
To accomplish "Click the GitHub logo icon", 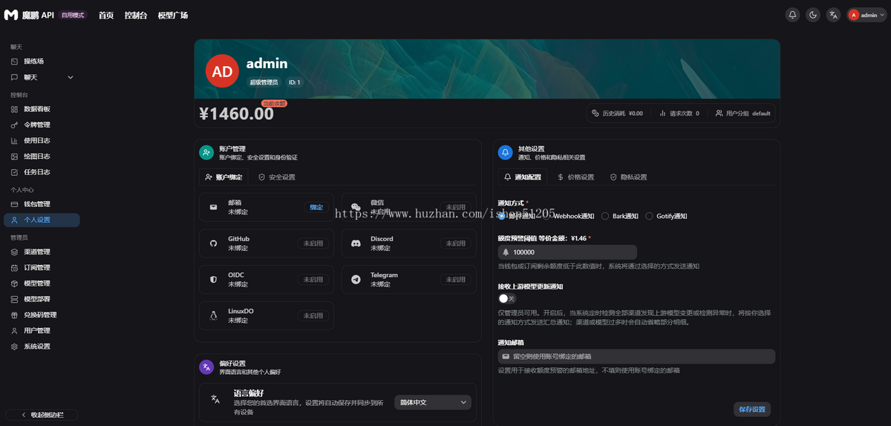I will (214, 243).
